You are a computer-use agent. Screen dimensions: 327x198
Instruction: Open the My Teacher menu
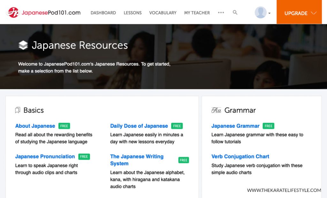[x=197, y=13]
